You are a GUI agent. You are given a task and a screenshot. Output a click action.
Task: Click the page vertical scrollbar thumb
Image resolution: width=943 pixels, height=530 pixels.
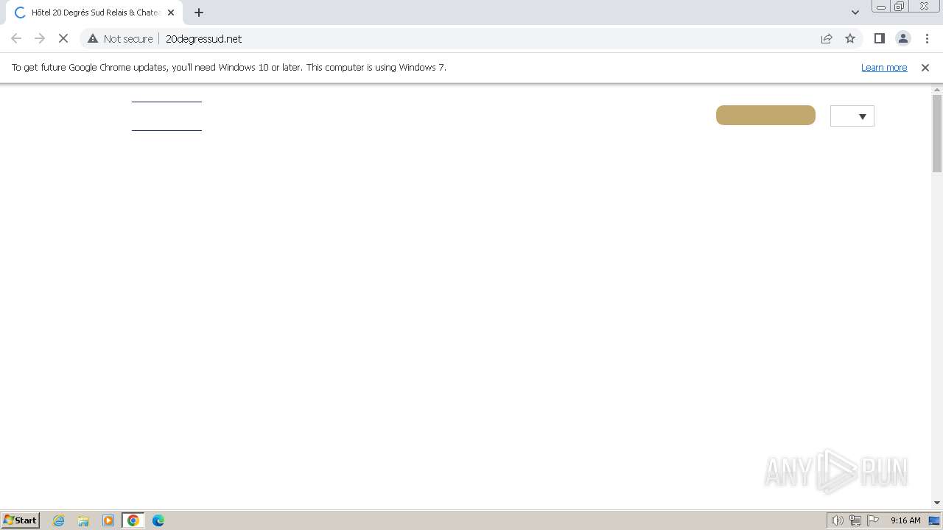(937, 133)
